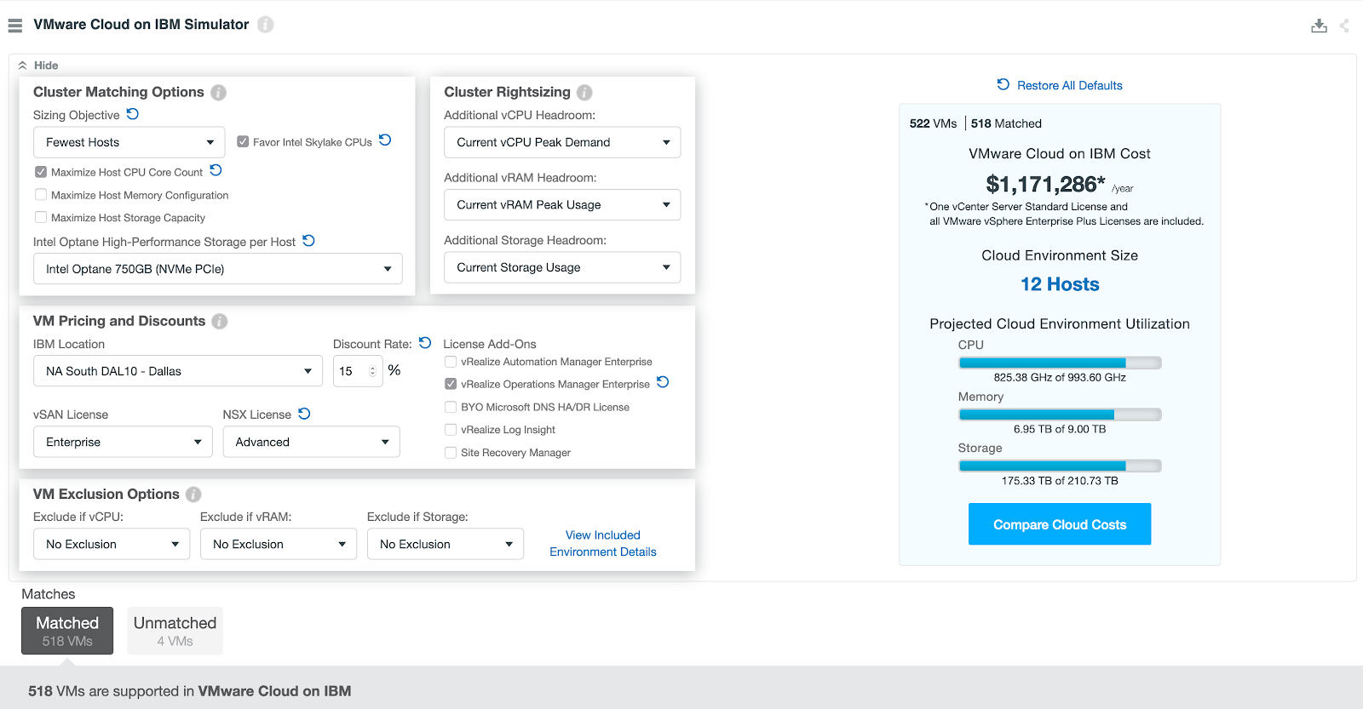Toggle Favor Intel Skylake CPUs checkbox
The image size is (1363, 709).
pos(243,142)
